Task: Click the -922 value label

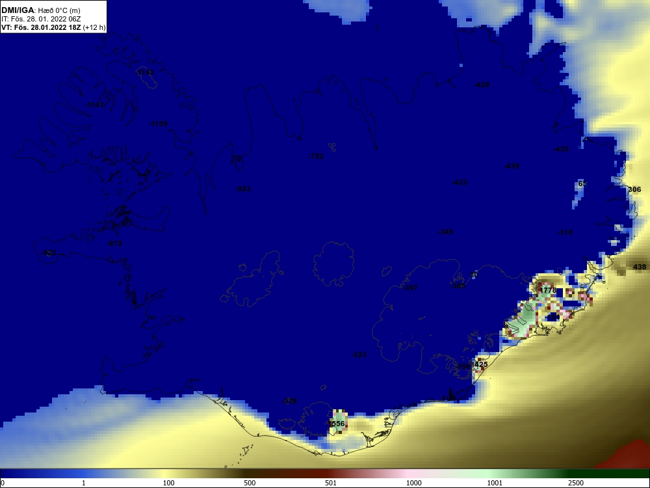Action: click(49, 252)
